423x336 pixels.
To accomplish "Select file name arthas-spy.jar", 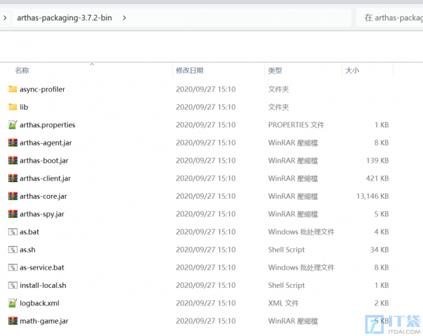I will coord(42,214).
